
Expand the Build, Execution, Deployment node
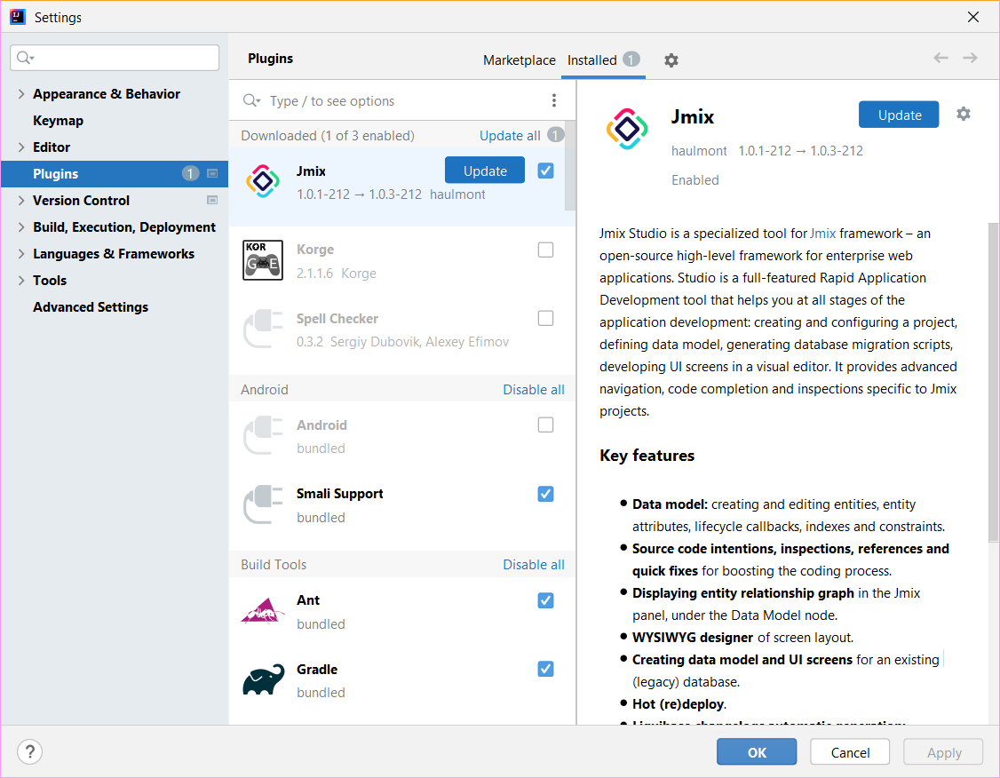click(x=21, y=227)
